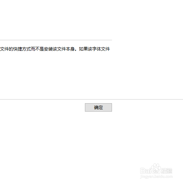Screen dimensions: 183x183
Task: Click the 确 character on the button
Action: click(x=96, y=108)
